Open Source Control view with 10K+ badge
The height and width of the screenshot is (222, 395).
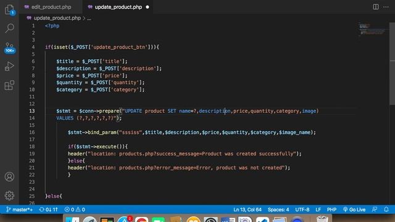10,48
